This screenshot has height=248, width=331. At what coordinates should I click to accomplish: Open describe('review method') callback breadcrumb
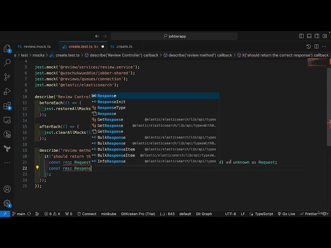(198, 55)
